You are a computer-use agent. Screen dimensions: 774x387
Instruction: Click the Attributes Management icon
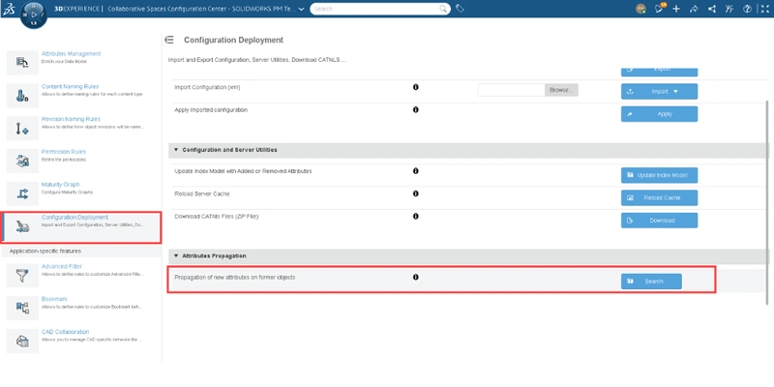pos(22,62)
